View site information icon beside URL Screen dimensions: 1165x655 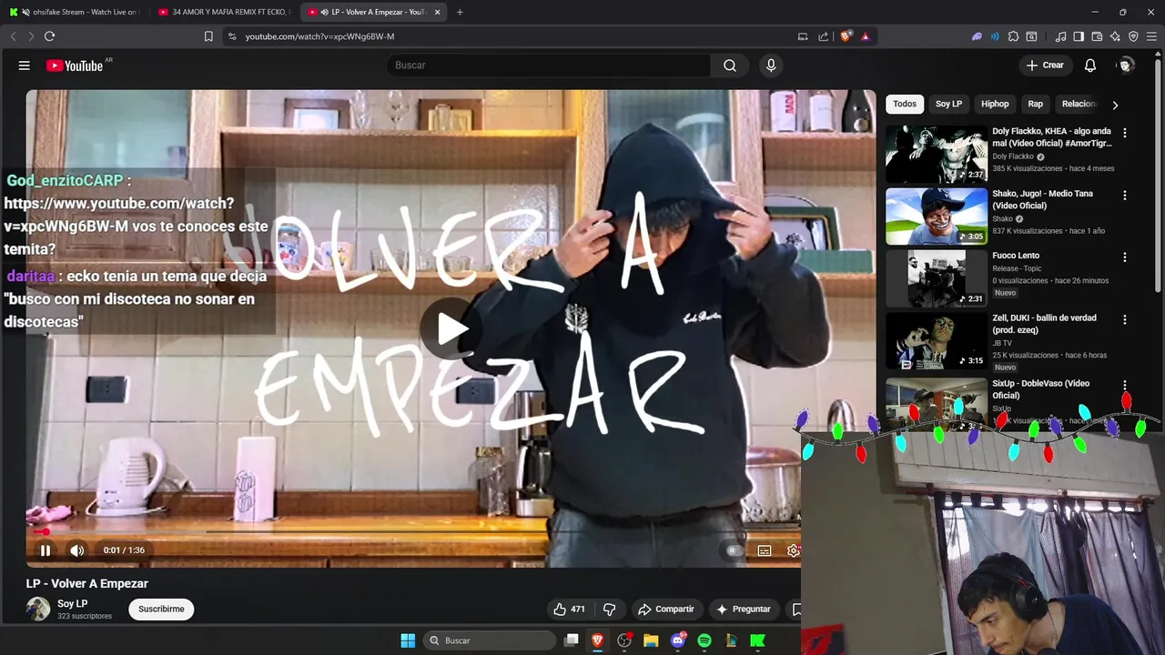click(x=231, y=36)
